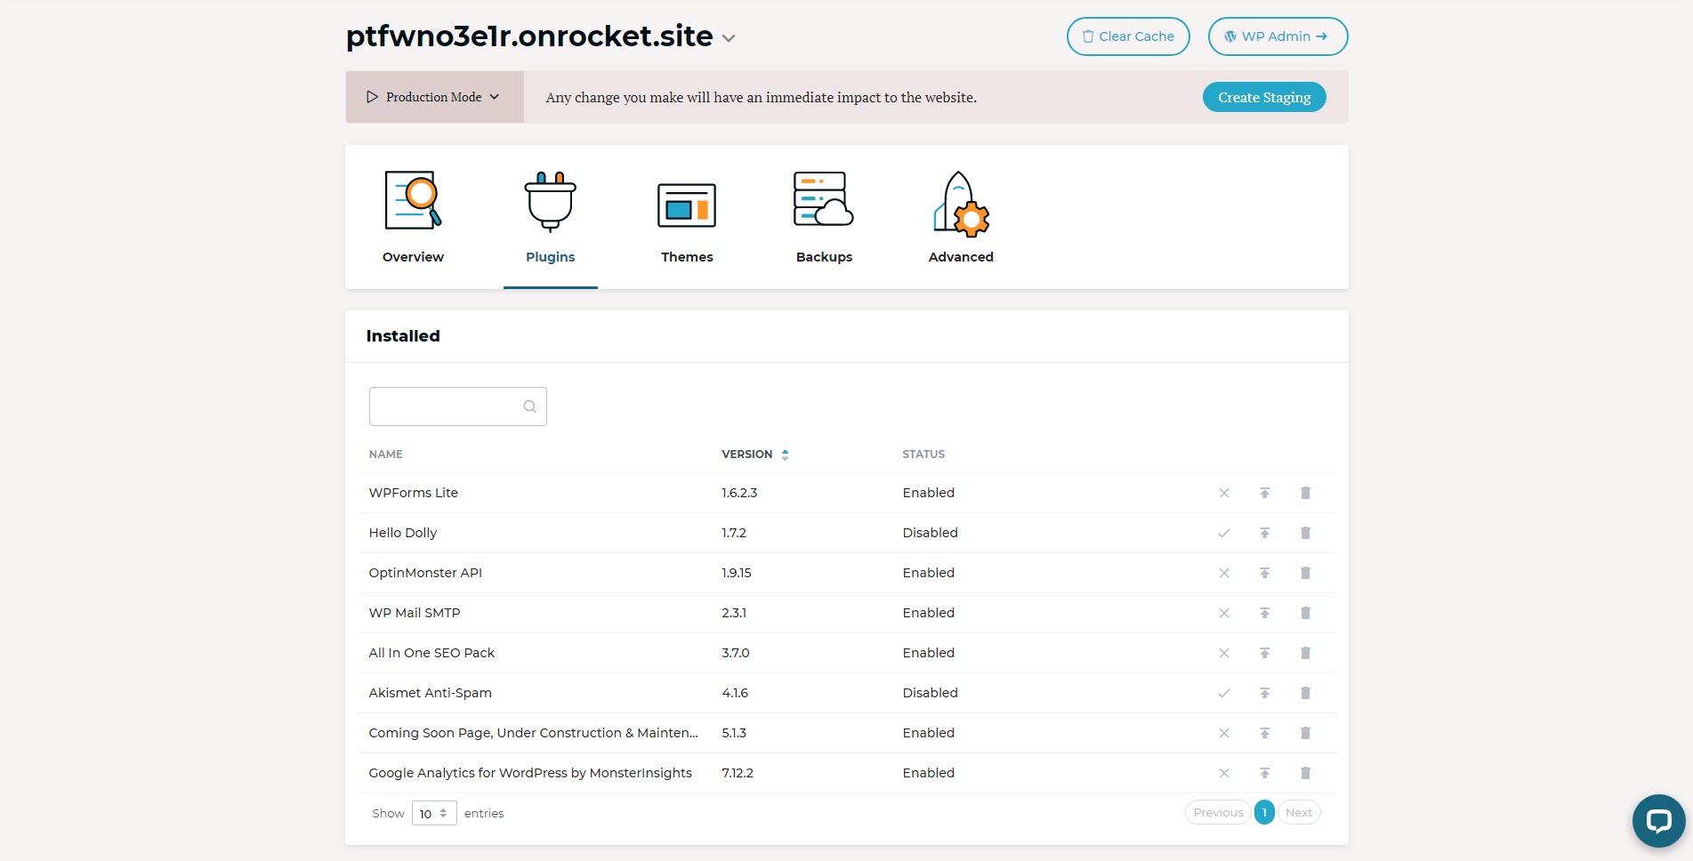Click the 'All In One SEO Pack' name
This screenshot has width=1693, height=861.
point(431,653)
